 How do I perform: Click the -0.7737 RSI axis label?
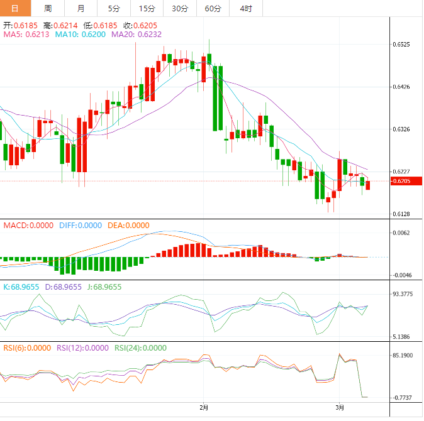pyautogui.click(x=402, y=398)
